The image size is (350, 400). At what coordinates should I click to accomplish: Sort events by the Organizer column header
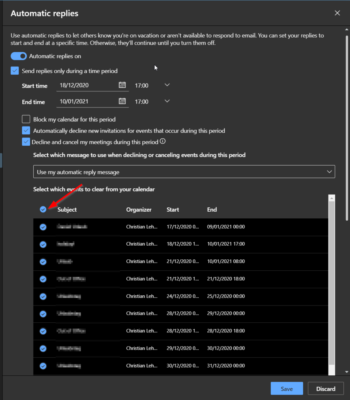point(138,210)
